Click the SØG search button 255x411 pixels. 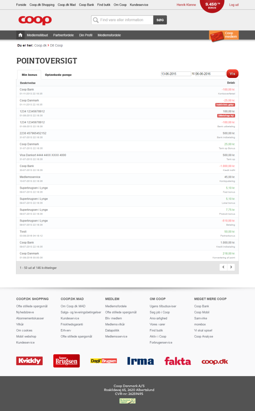[x=160, y=20]
